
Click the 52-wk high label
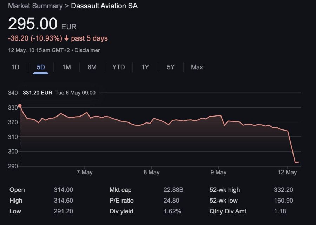coord(225,190)
